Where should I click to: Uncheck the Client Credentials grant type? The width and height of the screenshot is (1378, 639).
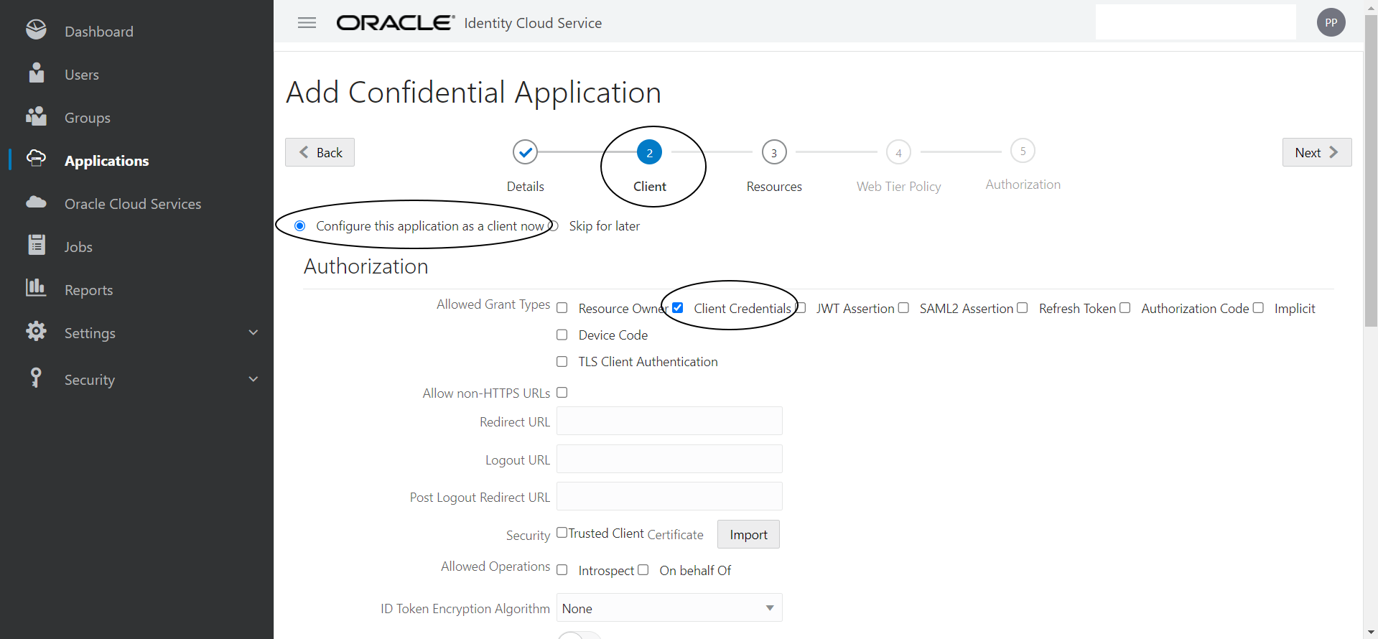[x=678, y=308]
